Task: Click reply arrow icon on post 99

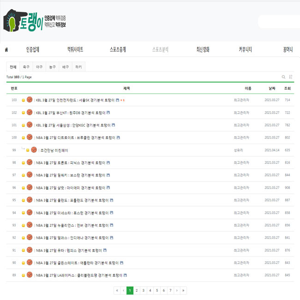Action: coord(23,148)
